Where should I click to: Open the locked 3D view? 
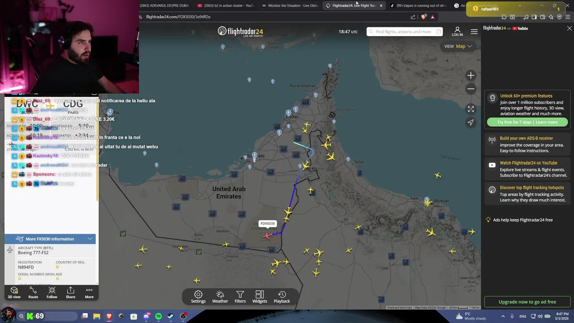(14, 293)
